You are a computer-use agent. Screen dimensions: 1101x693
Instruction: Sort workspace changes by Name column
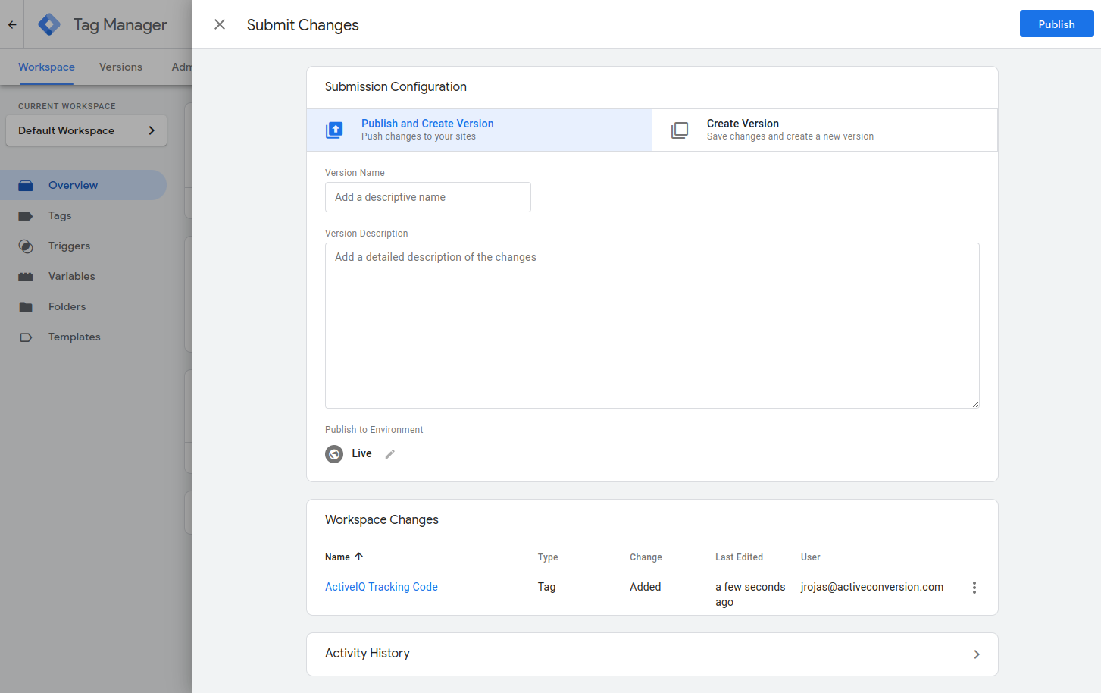344,557
